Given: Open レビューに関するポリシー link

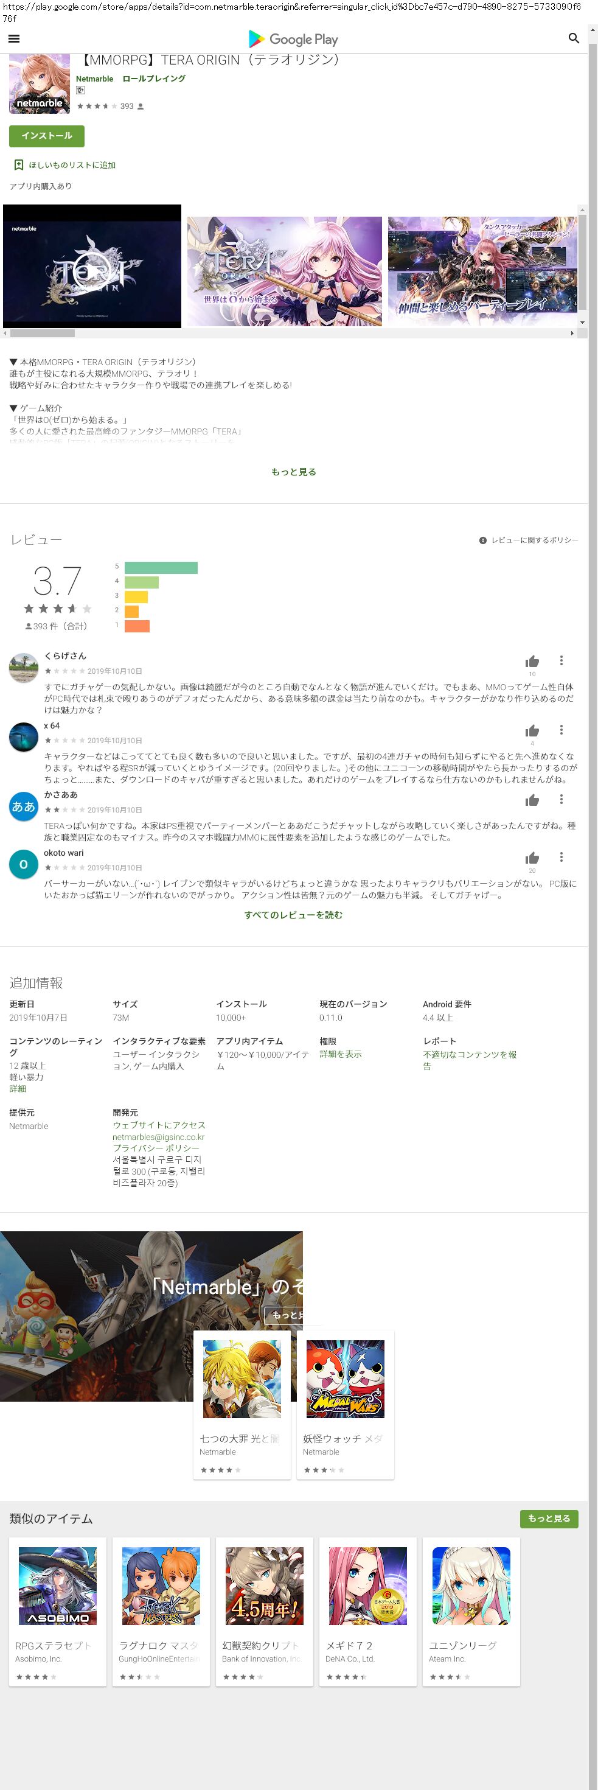Looking at the screenshot, I should pyautogui.click(x=535, y=540).
